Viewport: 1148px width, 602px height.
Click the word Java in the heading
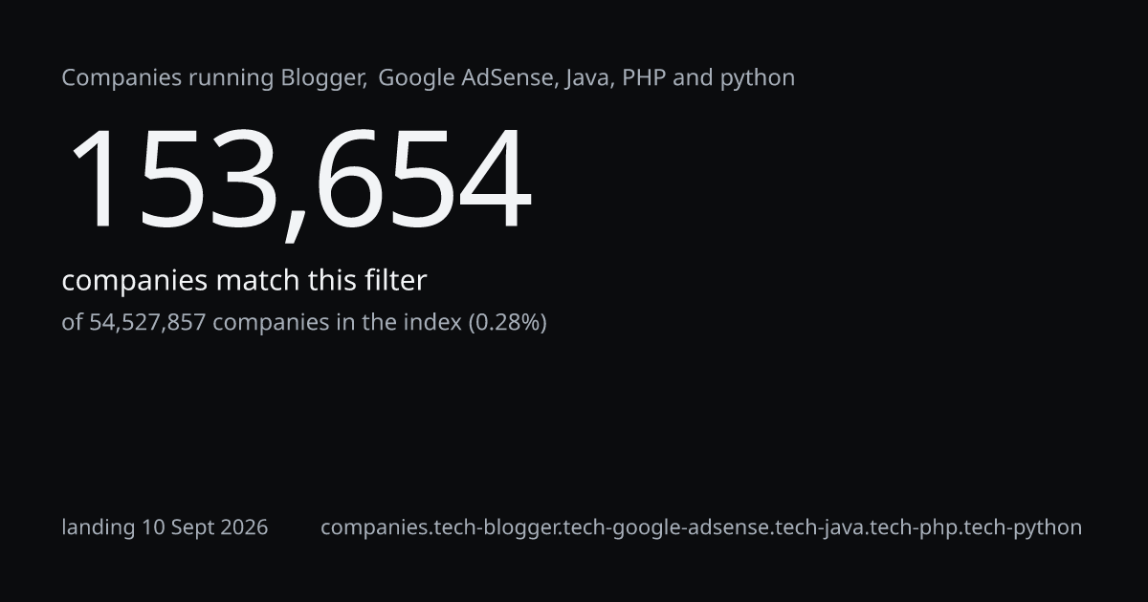pyautogui.click(x=588, y=78)
